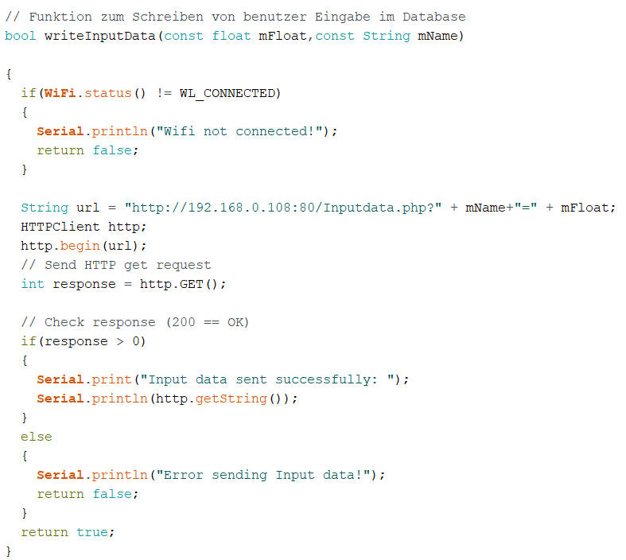Screen dimensions: 626x560
Task: Click the writeInputData function name
Action: coord(99,36)
